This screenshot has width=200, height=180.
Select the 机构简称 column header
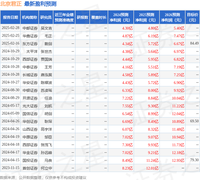pyautogui.click(x=30, y=17)
